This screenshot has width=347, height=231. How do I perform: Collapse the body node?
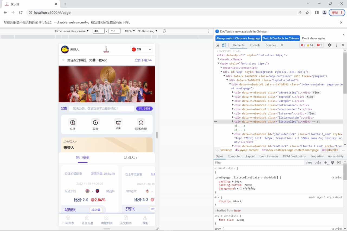click(x=219, y=63)
